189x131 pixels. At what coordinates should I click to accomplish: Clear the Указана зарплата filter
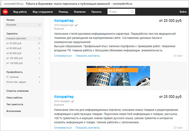(x=39, y=38)
